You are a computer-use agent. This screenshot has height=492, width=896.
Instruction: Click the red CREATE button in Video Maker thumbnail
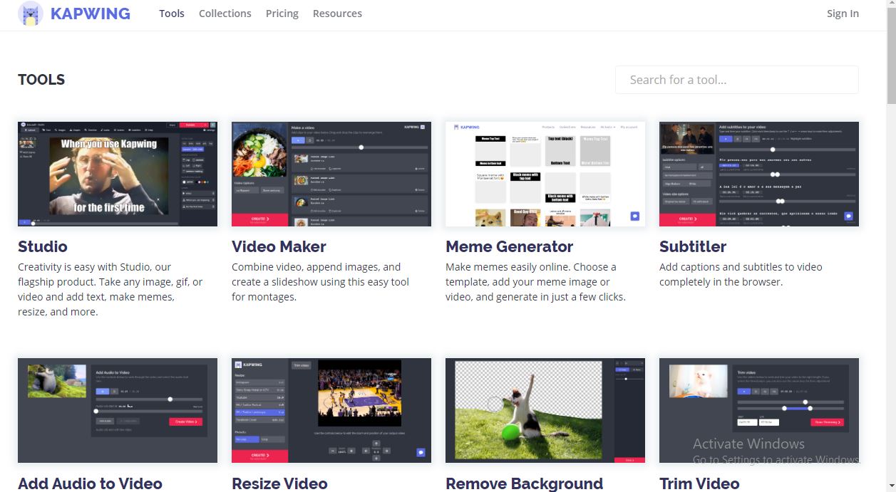pos(259,219)
